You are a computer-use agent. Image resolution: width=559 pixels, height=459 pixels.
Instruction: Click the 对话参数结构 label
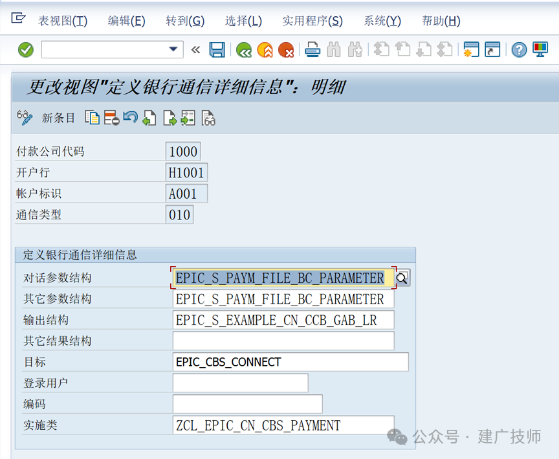(x=58, y=278)
